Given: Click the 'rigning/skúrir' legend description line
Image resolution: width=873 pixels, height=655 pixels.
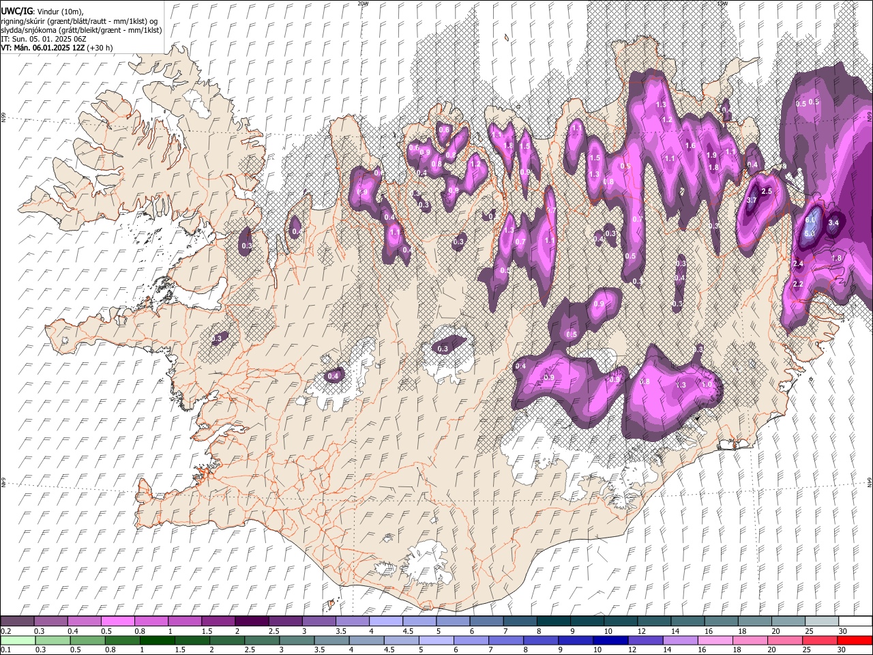Looking at the screenshot, I should click(x=79, y=21).
